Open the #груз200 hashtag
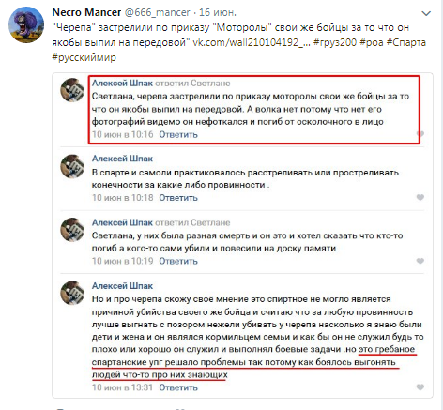Image resolution: width=443 pixels, height=410 pixels. [x=335, y=42]
